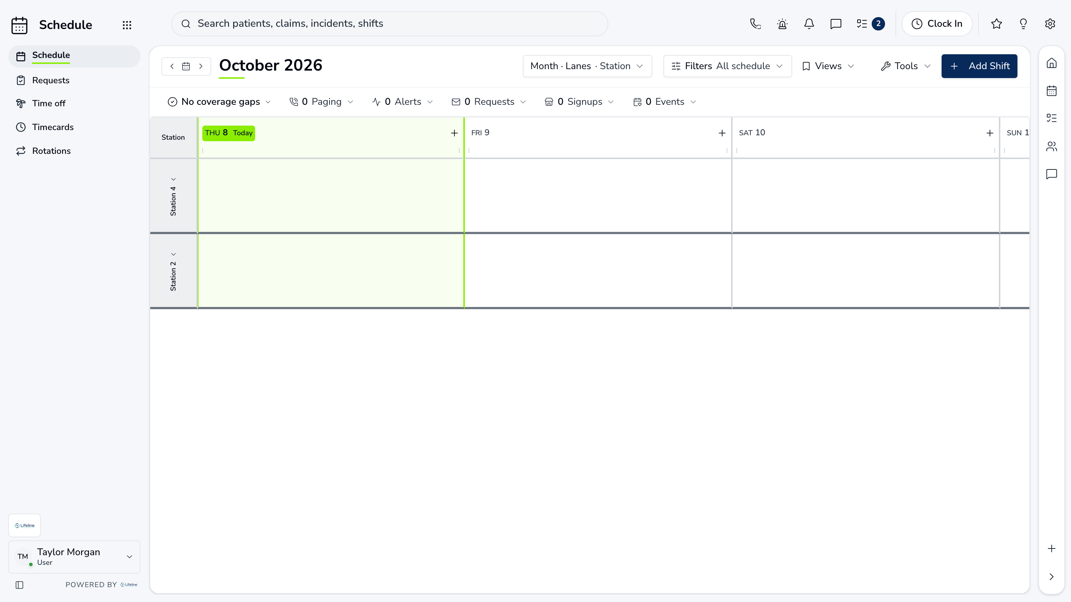The height and width of the screenshot is (602, 1071).
Task: Click the Powered by Lifeline link
Action: pyautogui.click(x=102, y=585)
